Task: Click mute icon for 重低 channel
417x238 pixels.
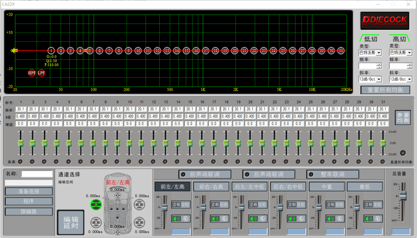Action: point(378,219)
